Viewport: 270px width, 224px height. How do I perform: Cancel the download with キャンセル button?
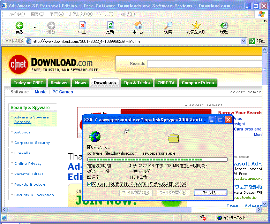211,193
